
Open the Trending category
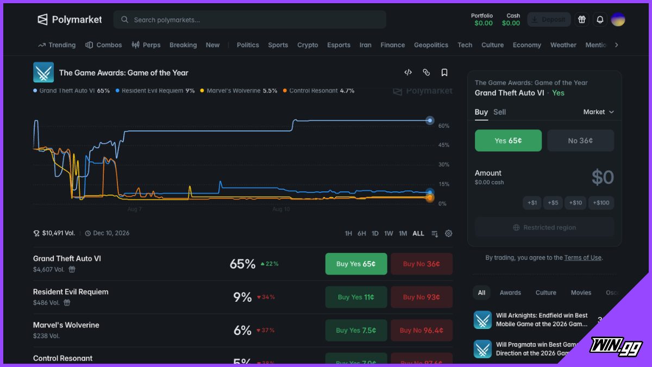(x=57, y=45)
